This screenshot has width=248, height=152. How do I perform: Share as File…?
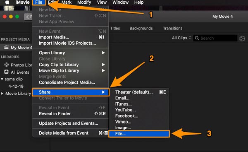coord(139,134)
